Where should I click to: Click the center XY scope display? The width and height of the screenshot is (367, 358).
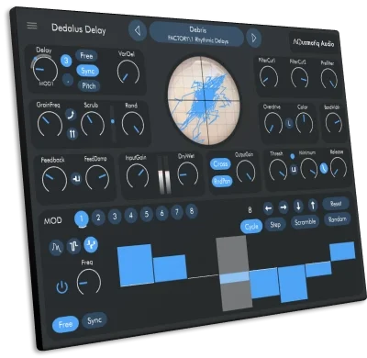[204, 101]
